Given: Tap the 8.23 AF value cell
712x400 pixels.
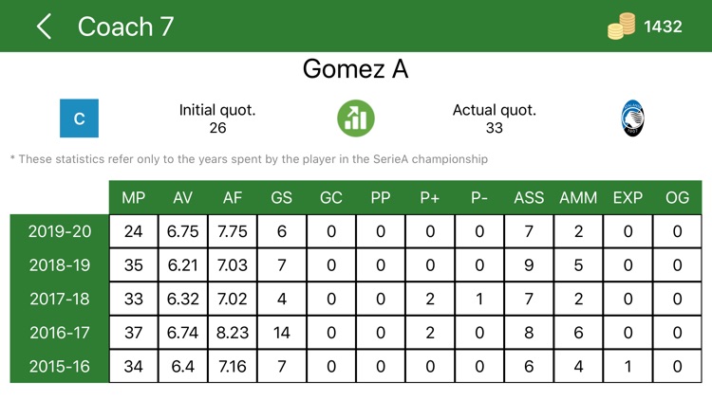Looking at the screenshot, I should 233,333.
